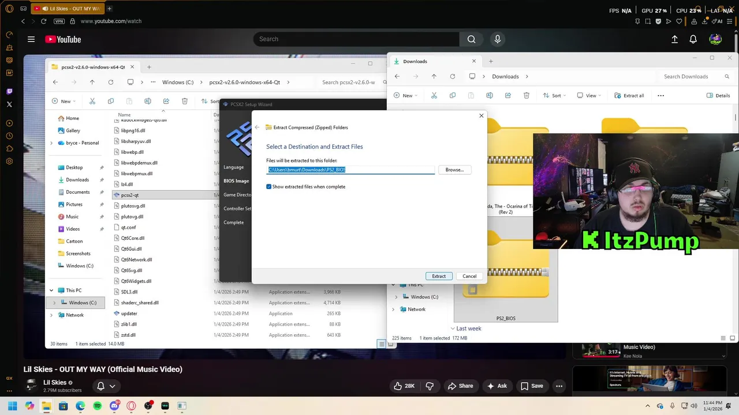
Task: Click Delete icon in pcsx2 Explorer toolbar
Action: pos(185,101)
